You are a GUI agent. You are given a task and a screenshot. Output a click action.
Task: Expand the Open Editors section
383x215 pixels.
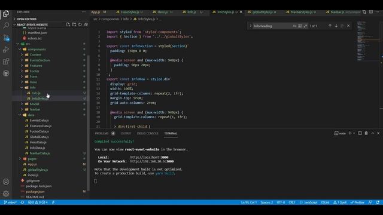[x=26, y=19]
